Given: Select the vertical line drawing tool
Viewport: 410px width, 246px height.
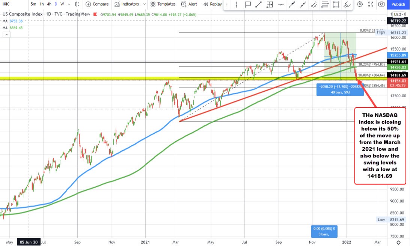Looking at the screenshot, I should point(237,5).
